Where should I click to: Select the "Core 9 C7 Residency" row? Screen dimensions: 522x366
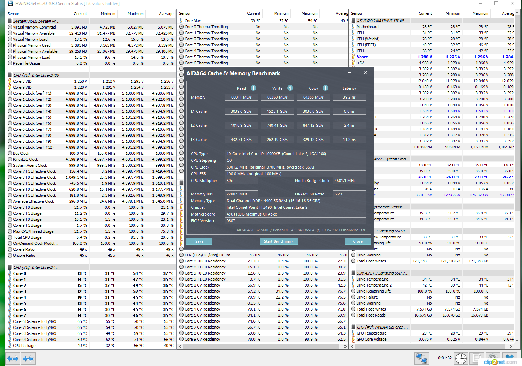click(x=263, y=339)
